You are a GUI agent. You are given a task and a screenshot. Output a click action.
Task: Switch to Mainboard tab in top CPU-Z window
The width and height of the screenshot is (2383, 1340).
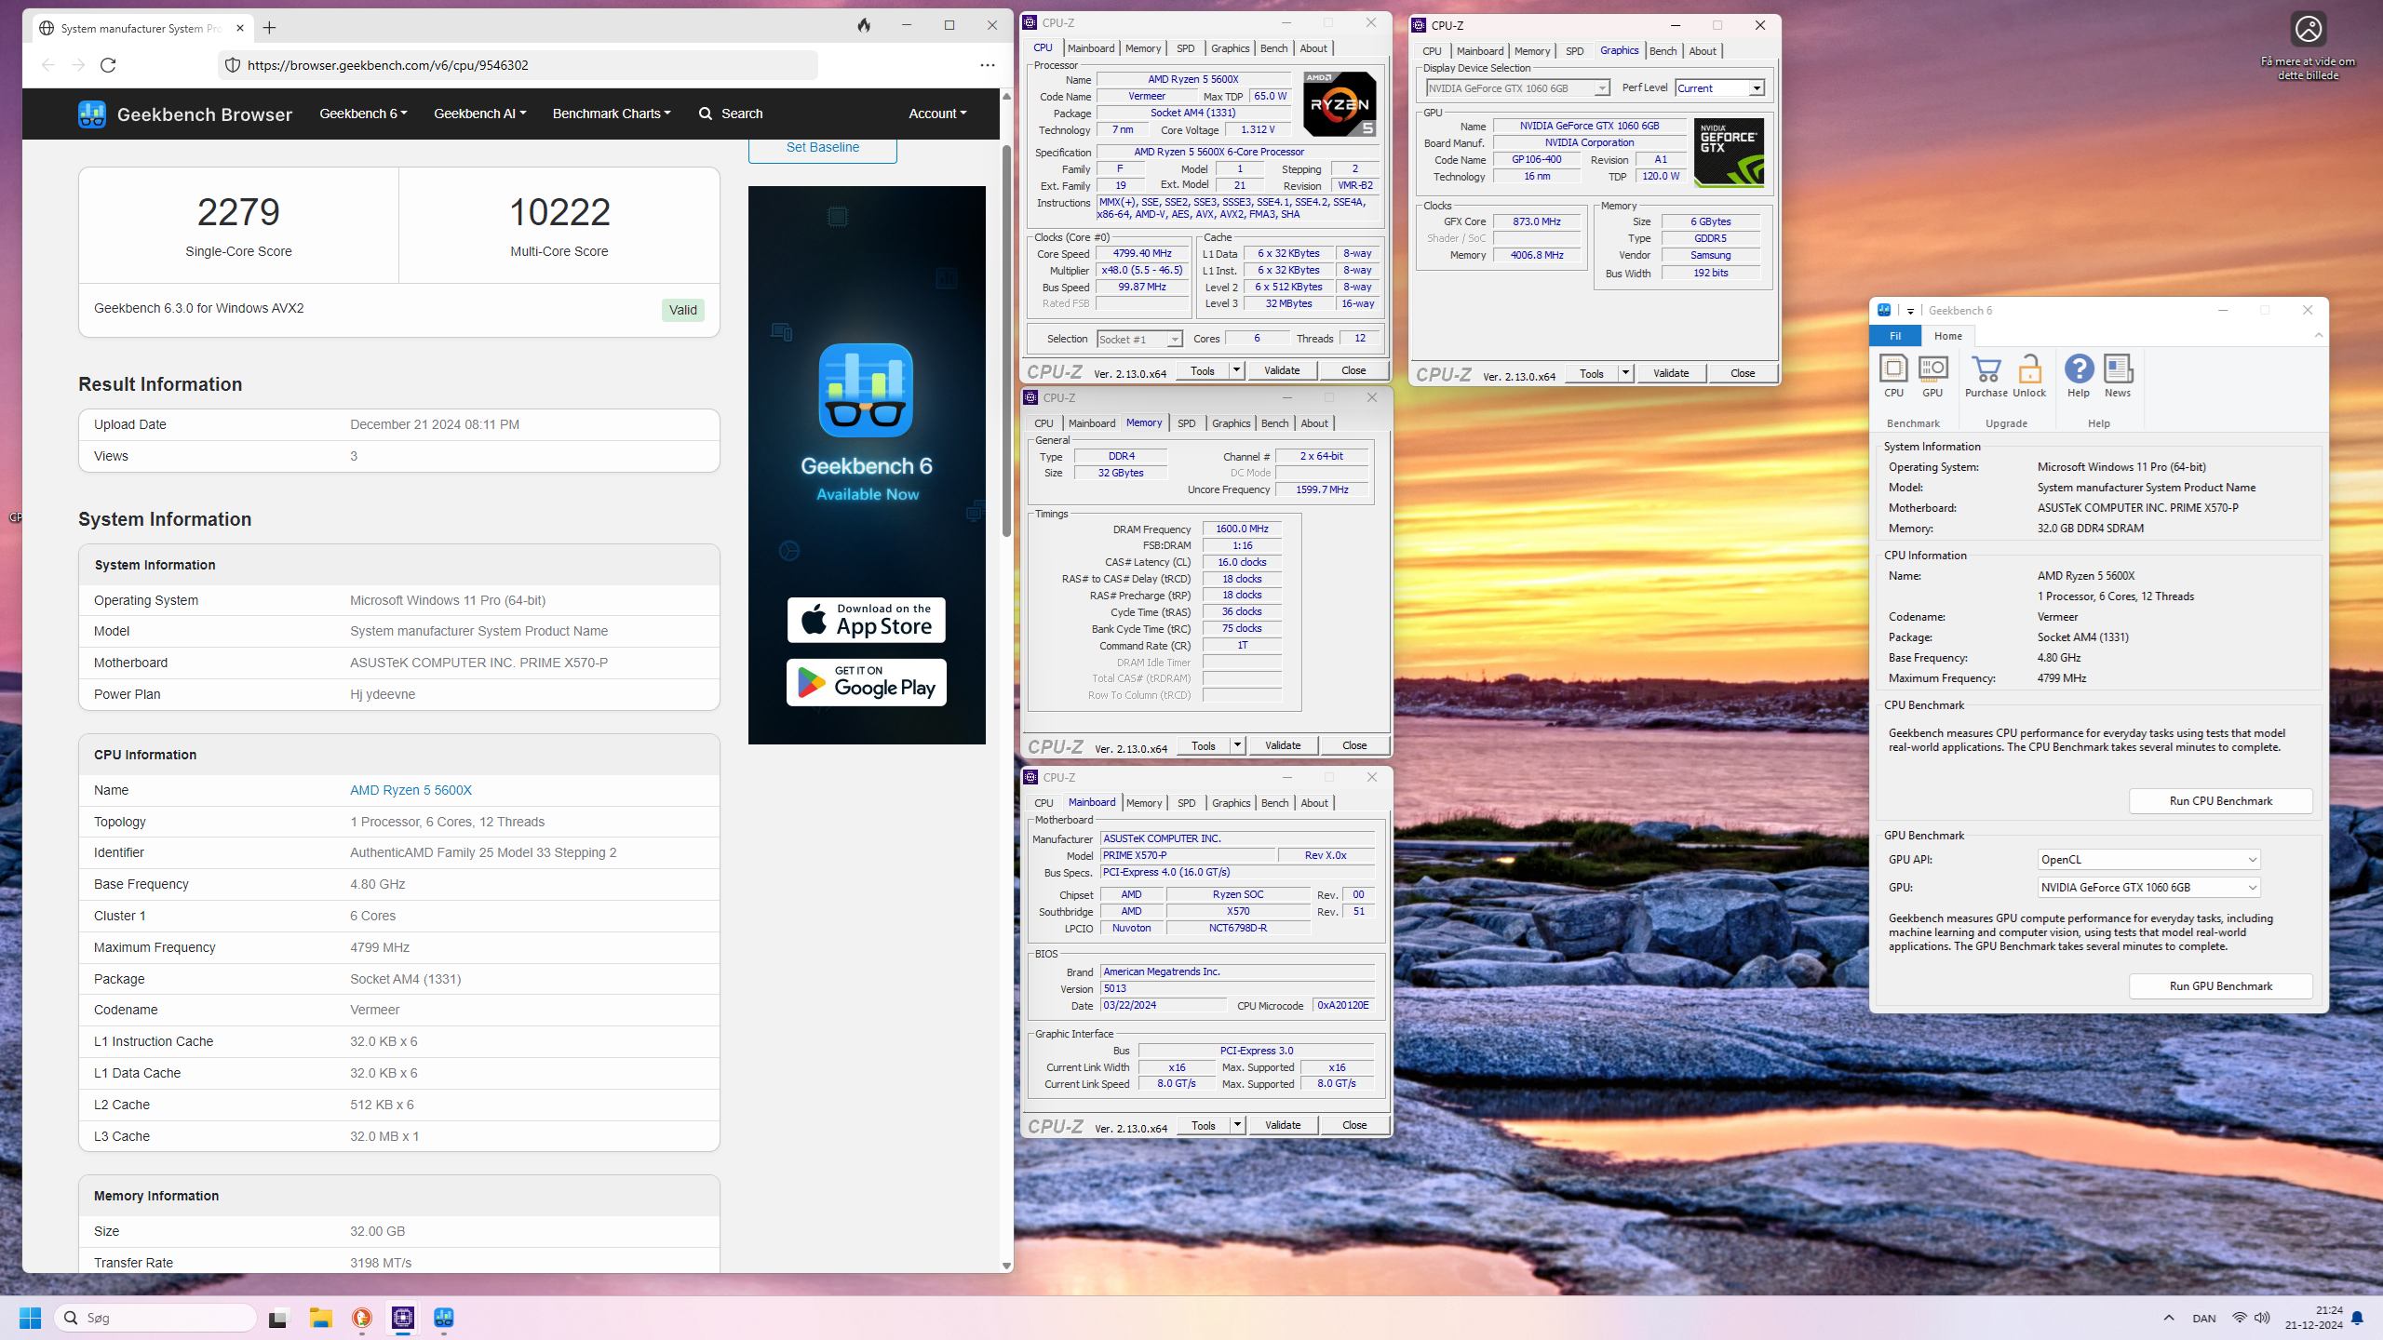(x=1091, y=48)
